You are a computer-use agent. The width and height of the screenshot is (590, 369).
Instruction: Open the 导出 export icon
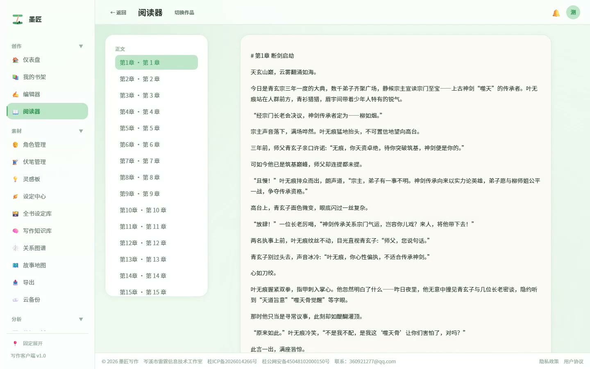pos(16,282)
